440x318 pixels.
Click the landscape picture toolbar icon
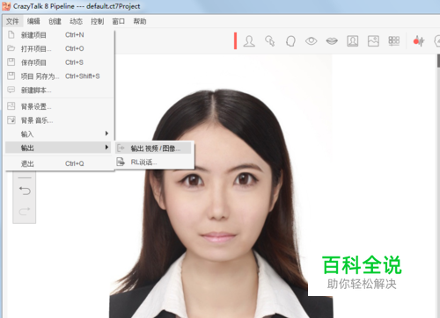click(373, 41)
